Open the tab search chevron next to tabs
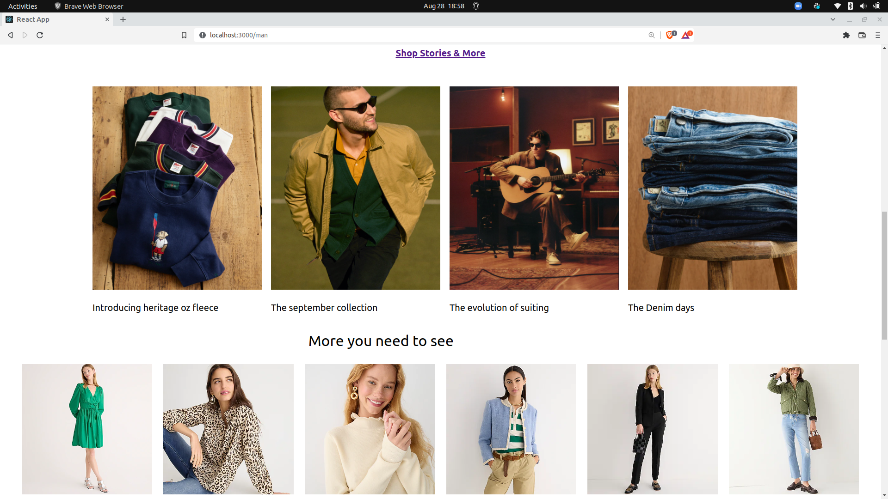 833,19
